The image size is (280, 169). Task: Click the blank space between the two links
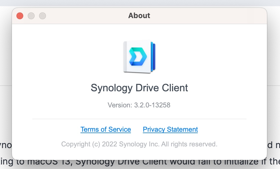137,129
